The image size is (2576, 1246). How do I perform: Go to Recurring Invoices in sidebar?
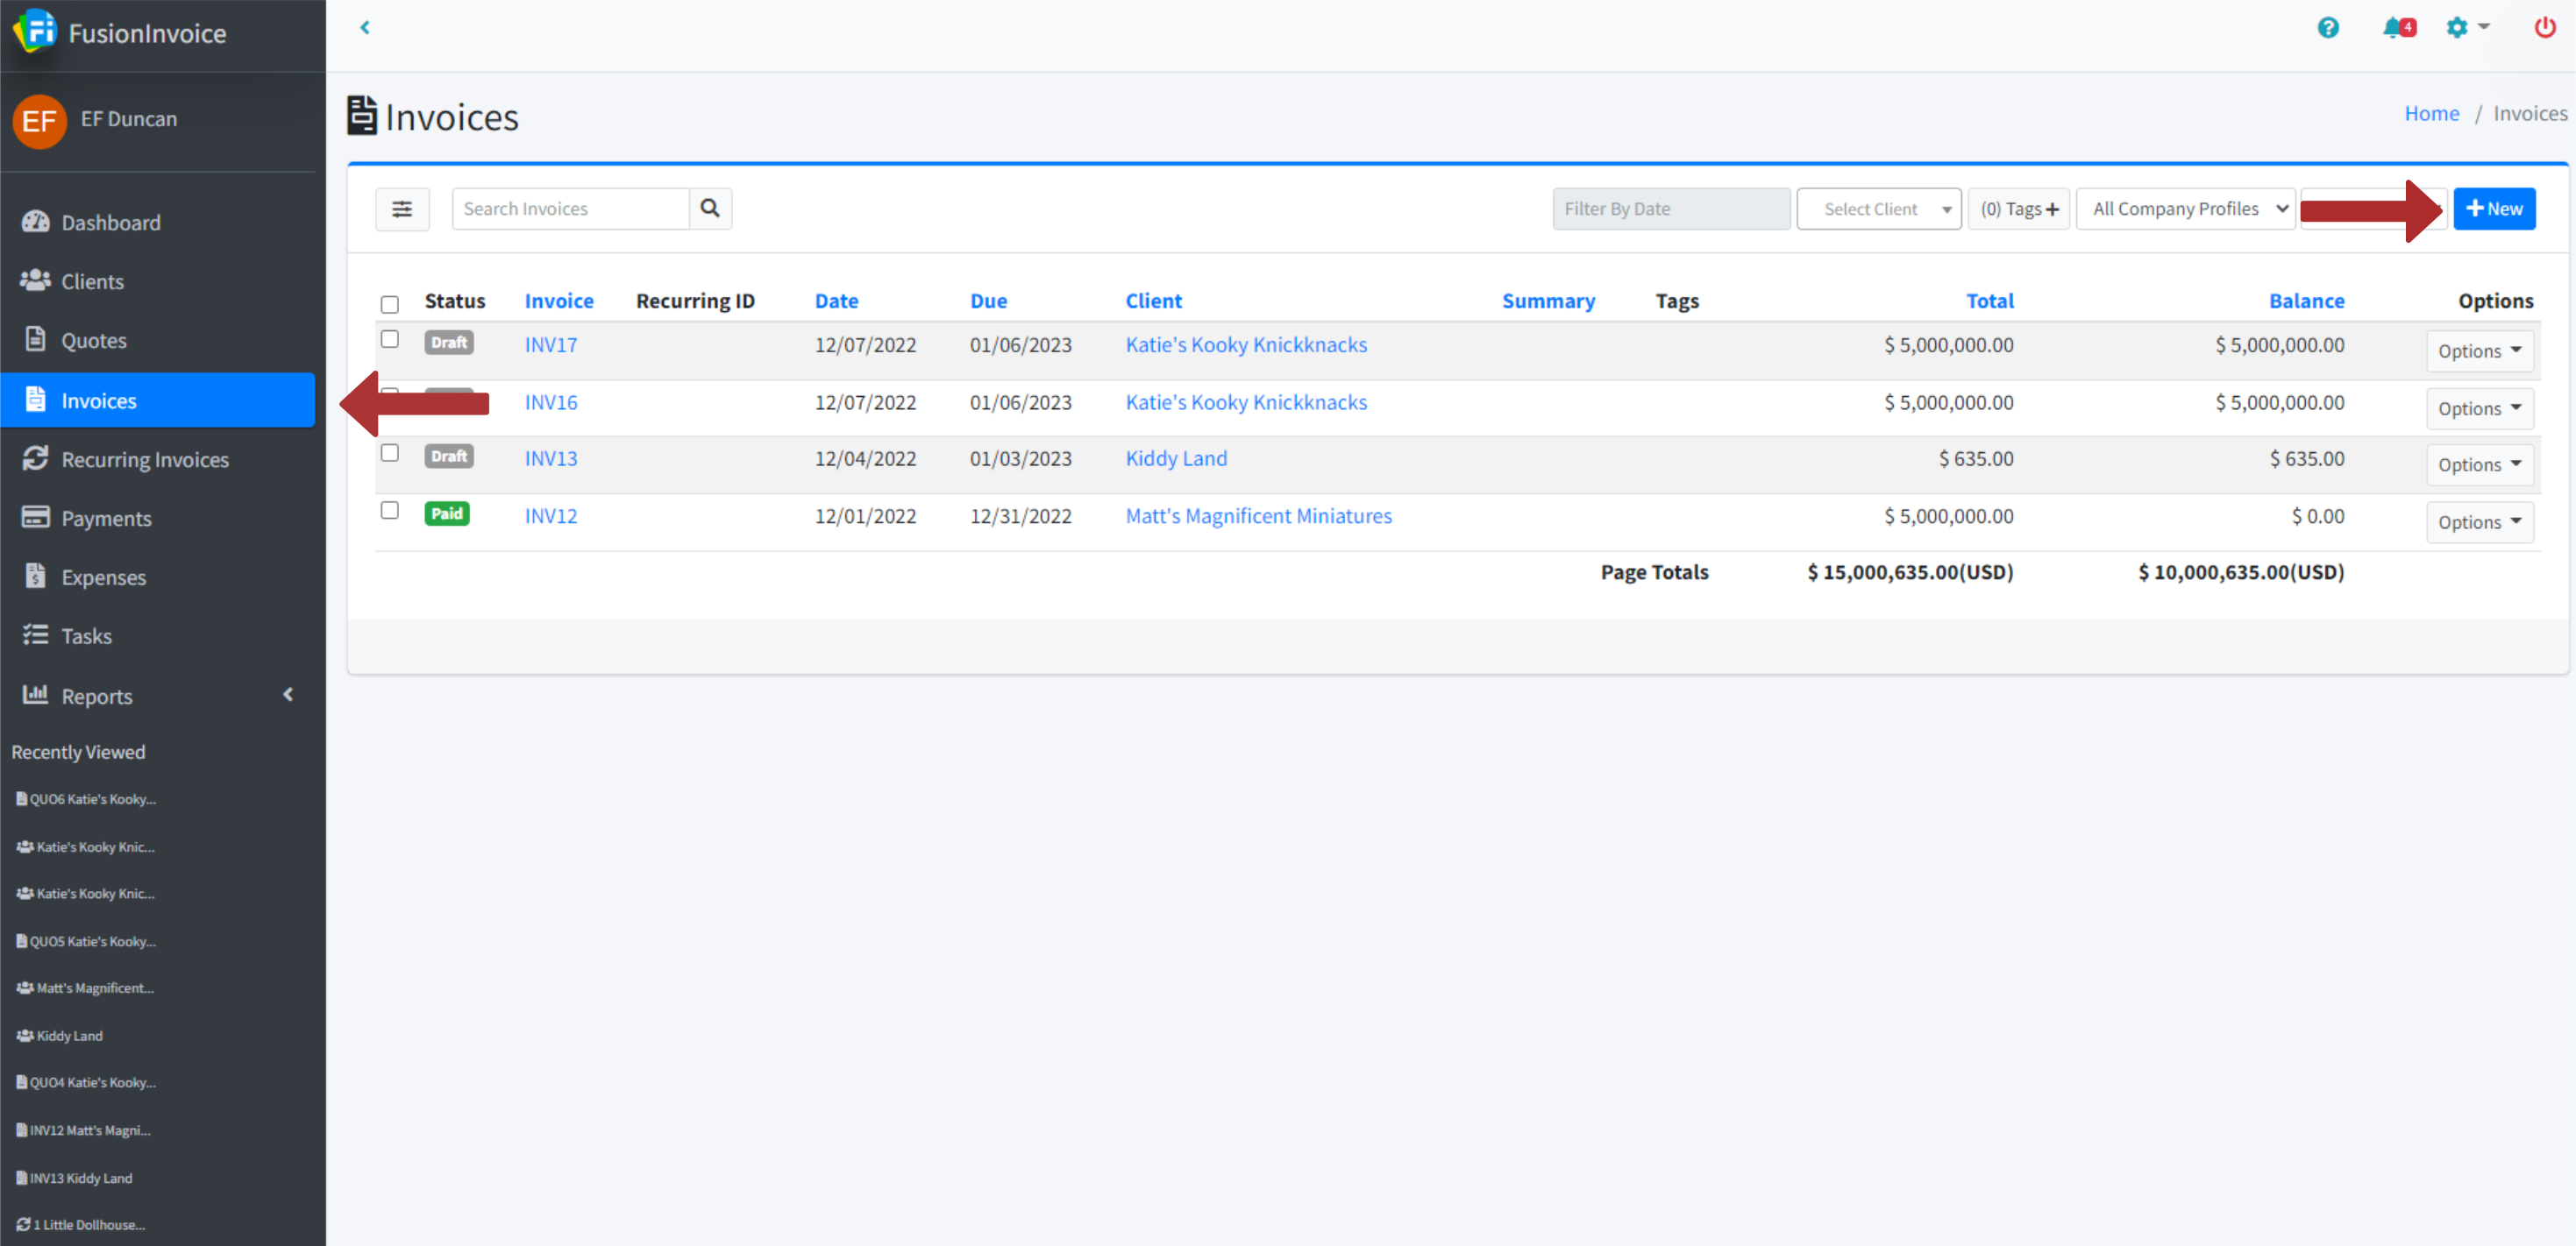point(145,458)
